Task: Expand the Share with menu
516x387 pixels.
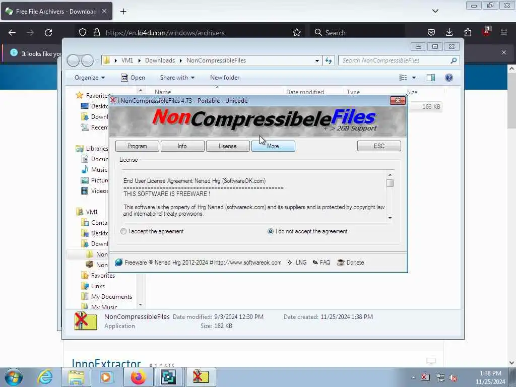Action: point(177,78)
